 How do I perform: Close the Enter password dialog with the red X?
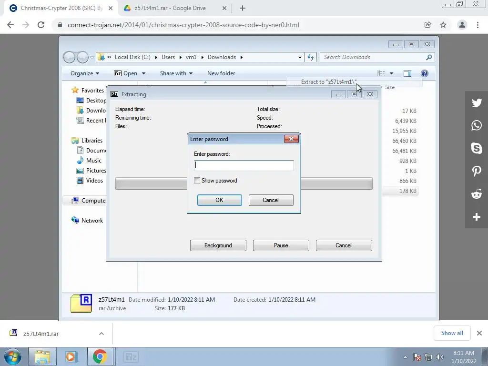coord(291,139)
